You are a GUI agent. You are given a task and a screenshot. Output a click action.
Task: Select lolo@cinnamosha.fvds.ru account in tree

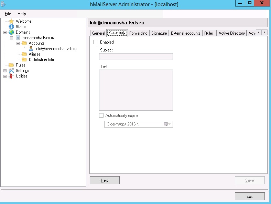pyautogui.click(x=56, y=49)
